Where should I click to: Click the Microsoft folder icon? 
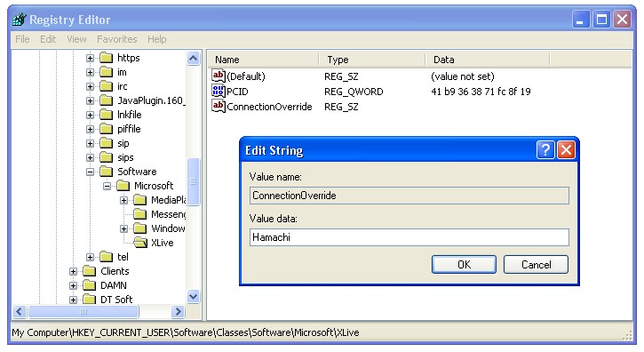(123, 186)
